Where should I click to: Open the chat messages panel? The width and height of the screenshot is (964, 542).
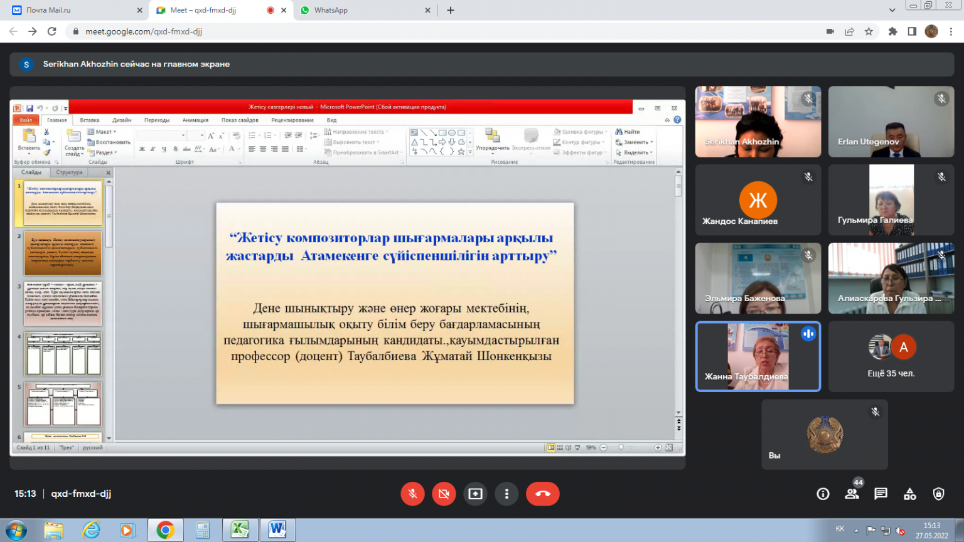881,494
